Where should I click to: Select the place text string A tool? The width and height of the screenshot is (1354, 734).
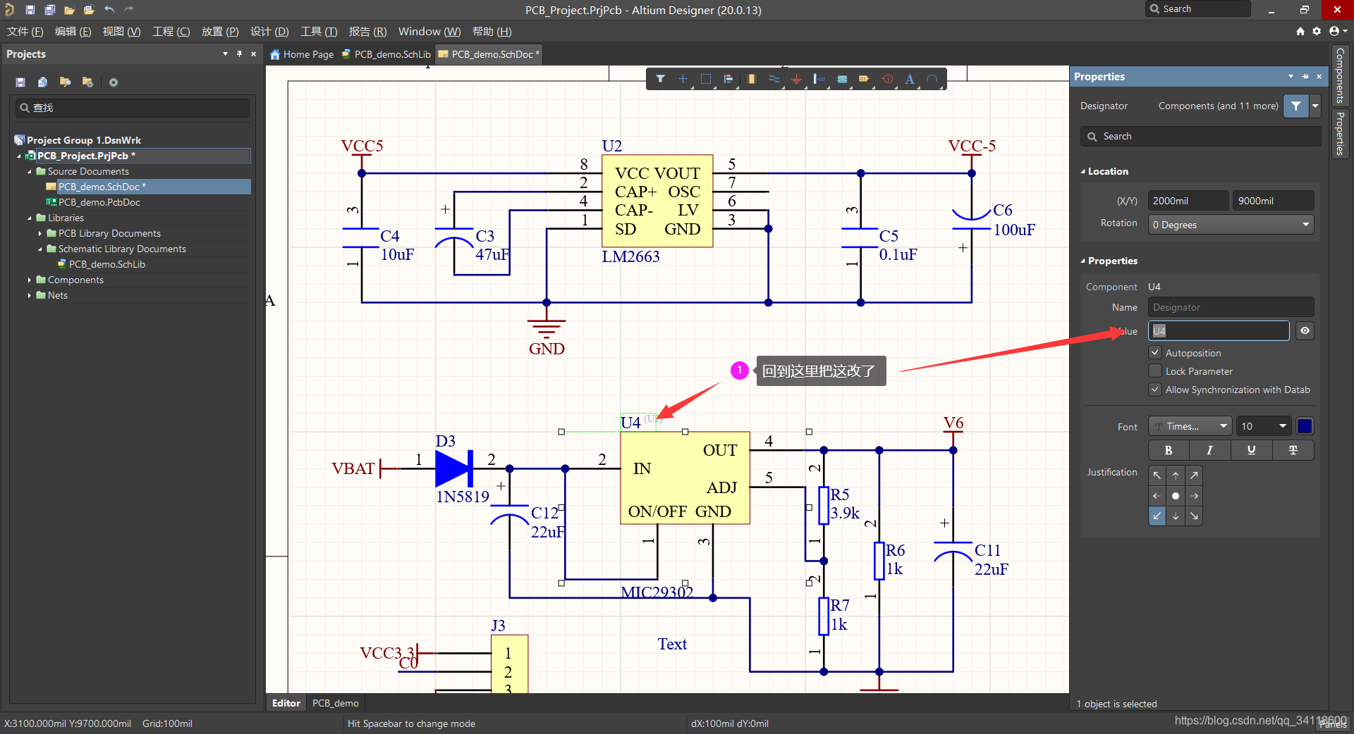coord(910,79)
